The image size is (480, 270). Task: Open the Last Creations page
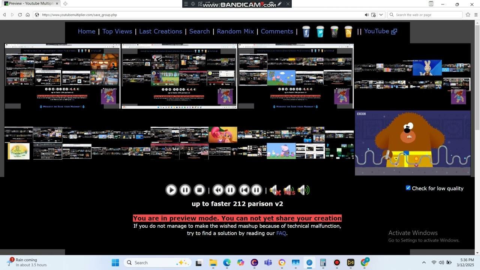[x=160, y=31]
